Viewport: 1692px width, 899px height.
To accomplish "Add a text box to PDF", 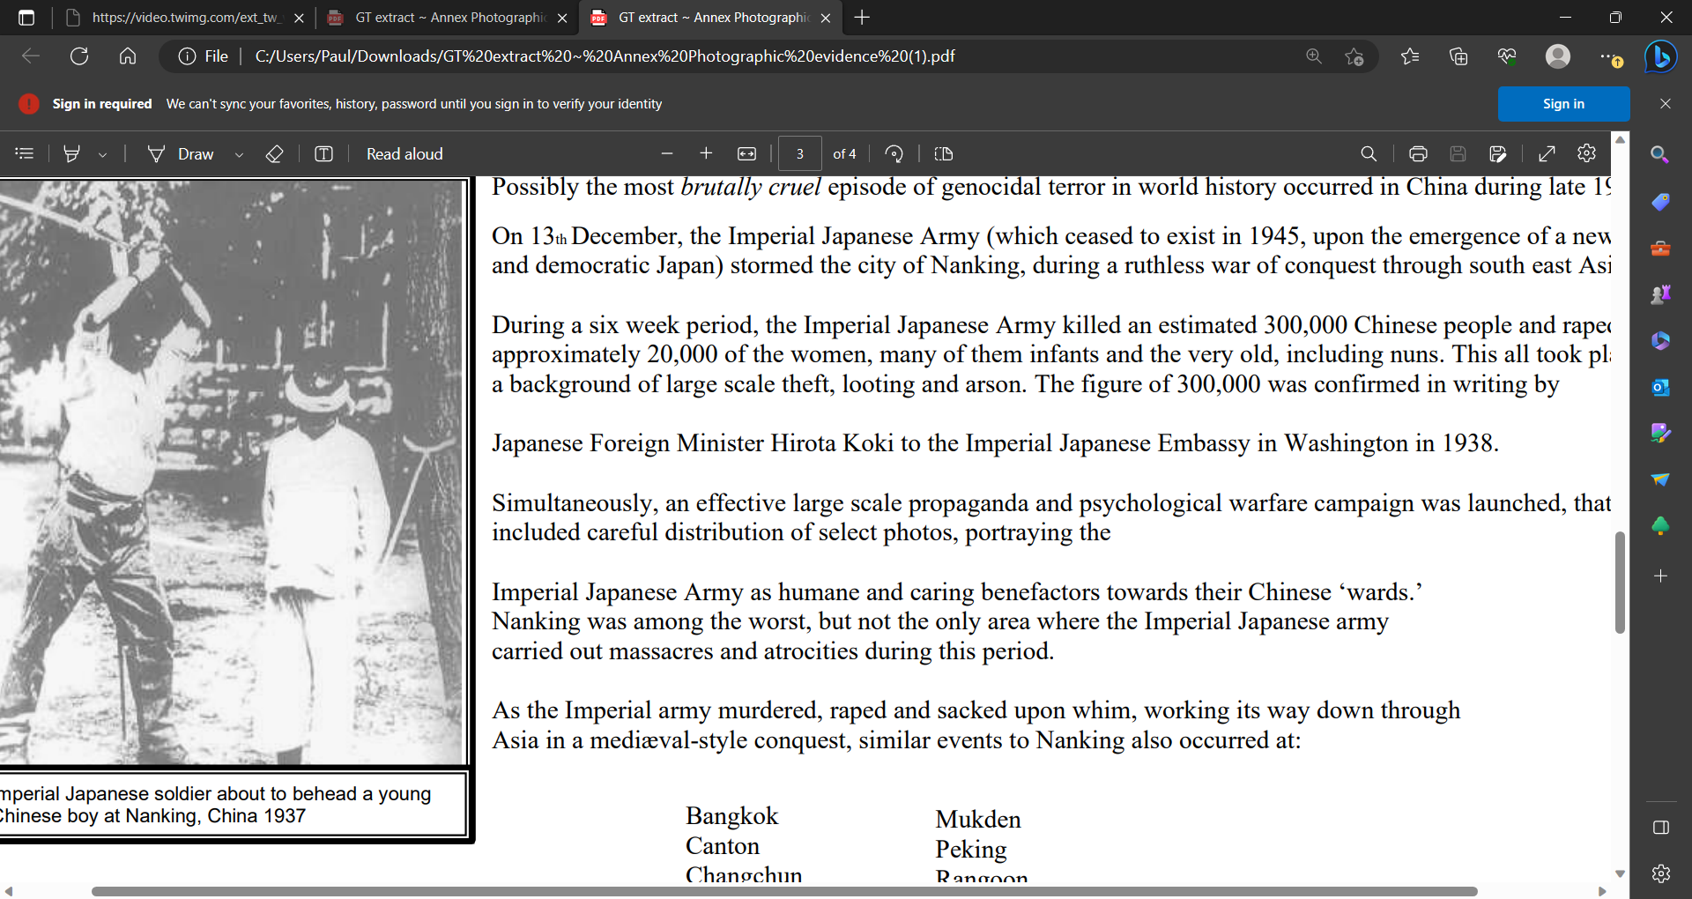I will click(323, 153).
